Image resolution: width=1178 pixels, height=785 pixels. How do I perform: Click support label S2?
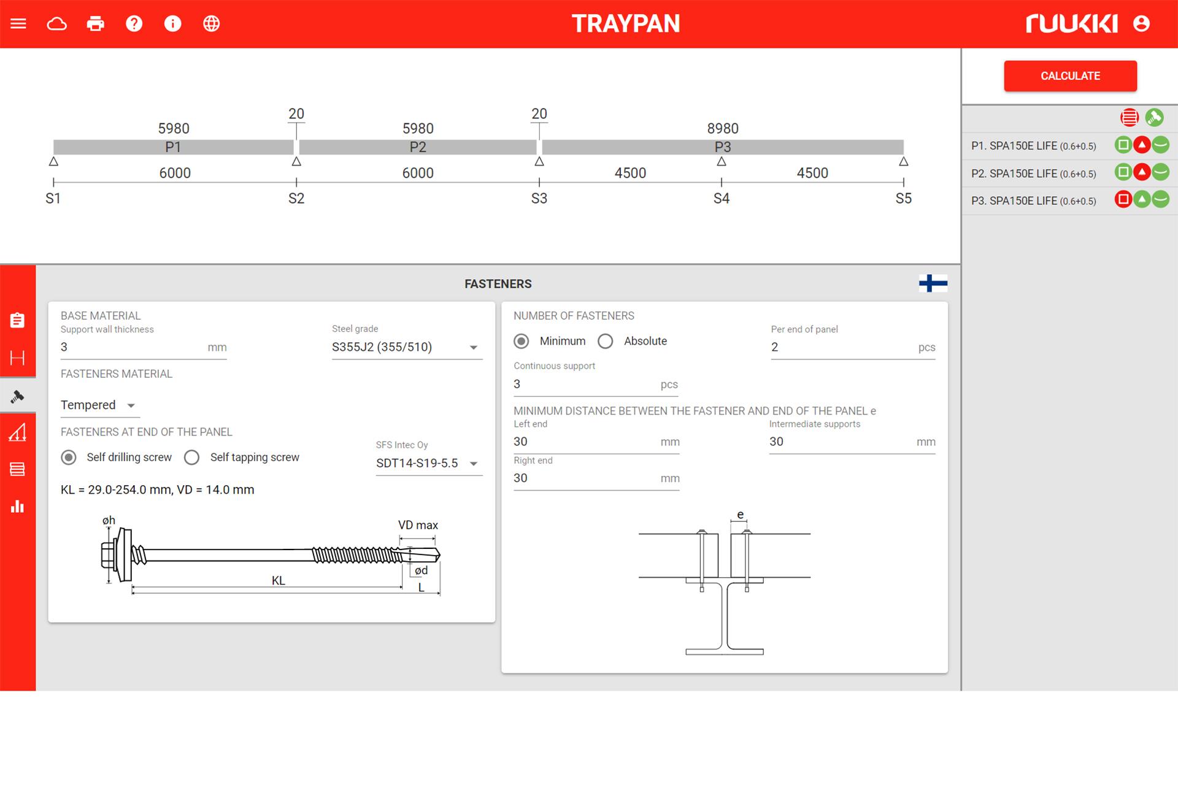pyautogui.click(x=296, y=199)
